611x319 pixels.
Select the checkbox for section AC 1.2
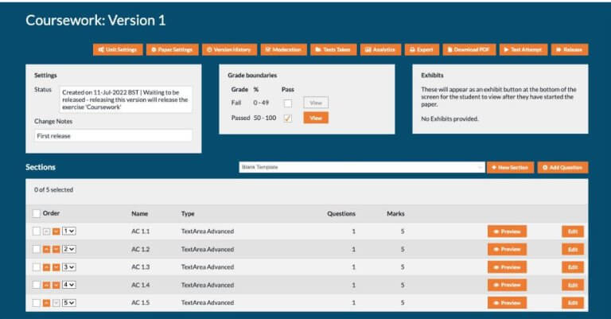[x=37, y=249]
